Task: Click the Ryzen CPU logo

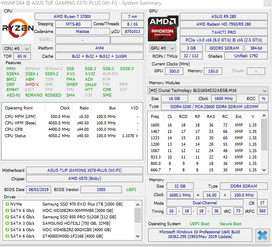Action: (18, 28)
